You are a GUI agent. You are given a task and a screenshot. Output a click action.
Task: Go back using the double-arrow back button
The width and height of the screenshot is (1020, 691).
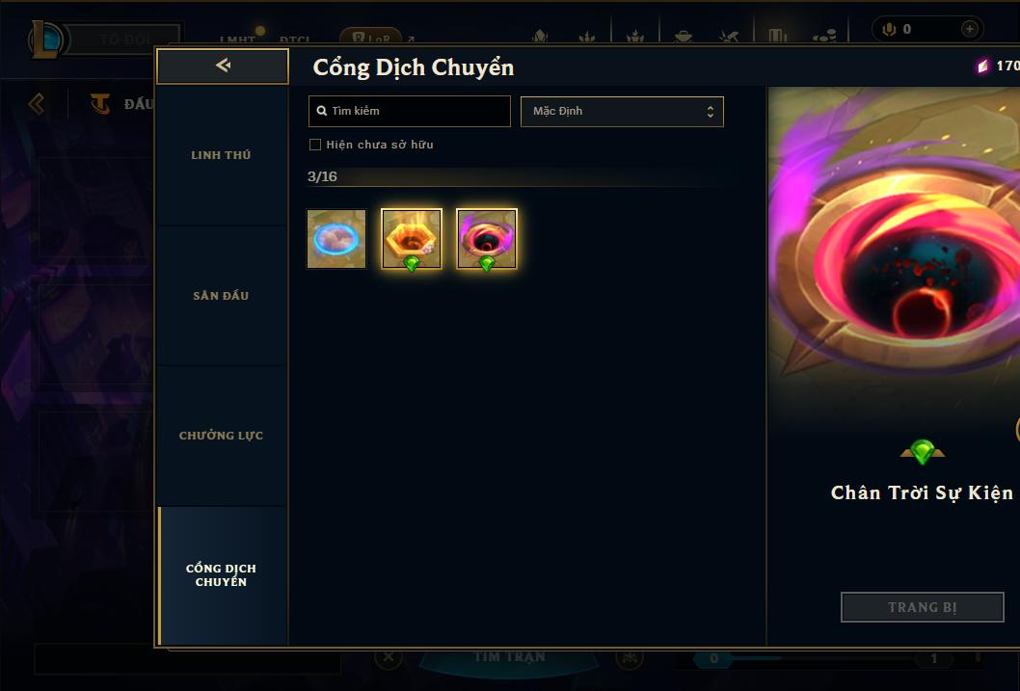click(223, 66)
